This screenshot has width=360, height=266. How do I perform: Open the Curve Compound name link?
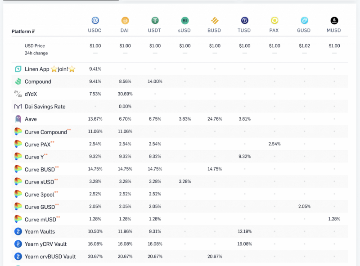click(x=46, y=132)
